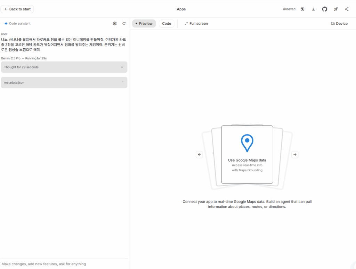
Task: Switch to the Code tab
Action: click(167, 24)
